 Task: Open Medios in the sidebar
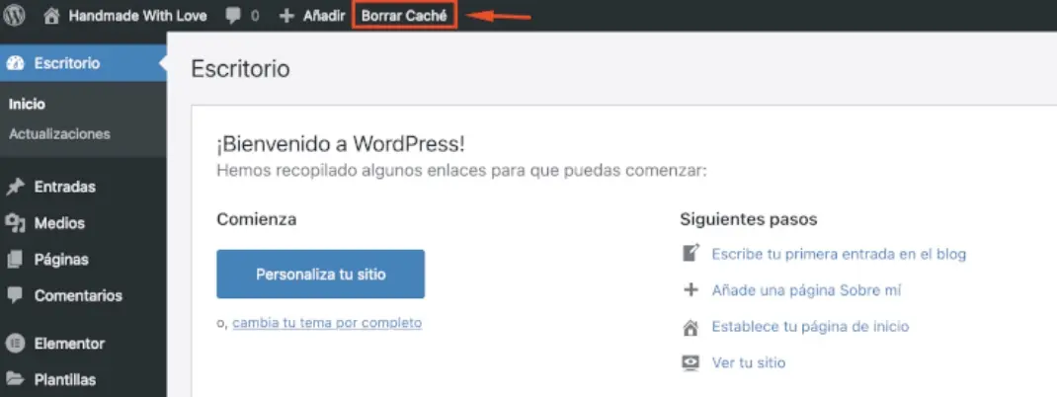pos(59,223)
